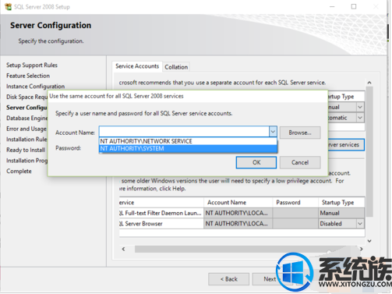Click the Next button
The height and width of the screenshot is (294, 392).
270,279
